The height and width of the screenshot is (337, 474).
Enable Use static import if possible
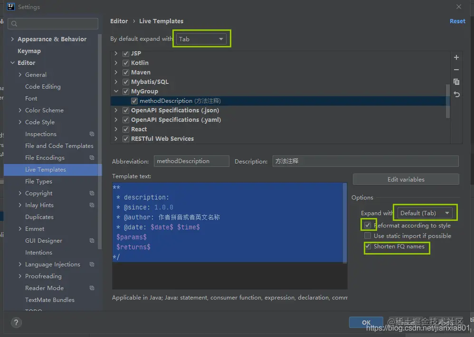click(x=368, y=236)
